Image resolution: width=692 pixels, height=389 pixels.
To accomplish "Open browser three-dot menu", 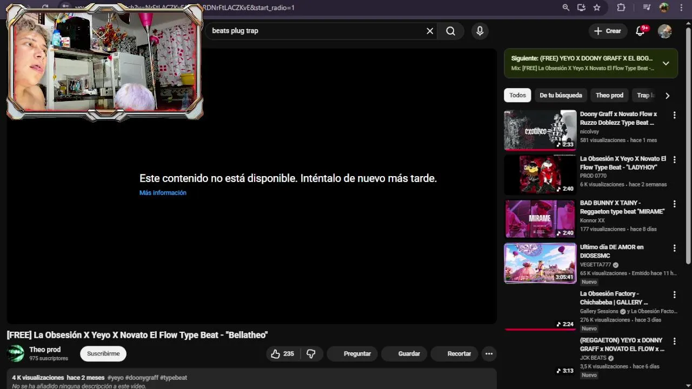I will (682, 8).
